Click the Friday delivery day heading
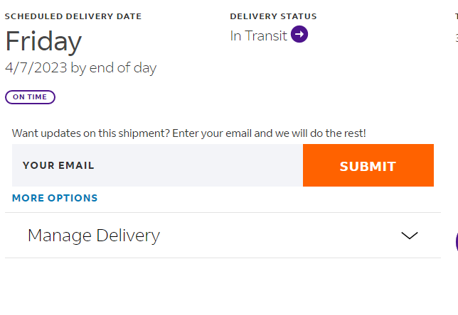 coord(43,42)
